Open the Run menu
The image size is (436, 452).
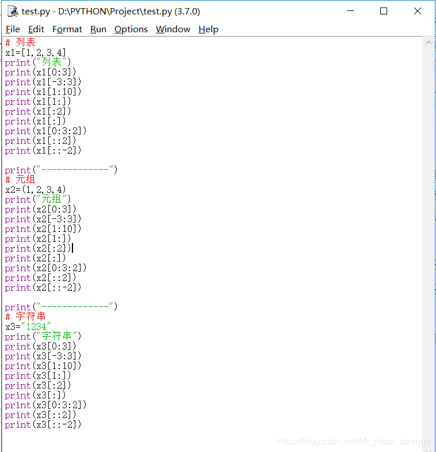pyautogui.click(x=98, y=29)
